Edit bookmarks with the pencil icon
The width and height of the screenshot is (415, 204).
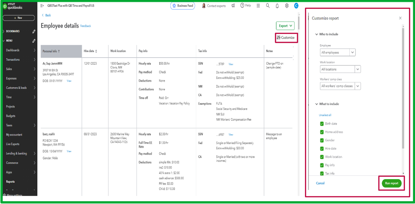coord(34,32)
